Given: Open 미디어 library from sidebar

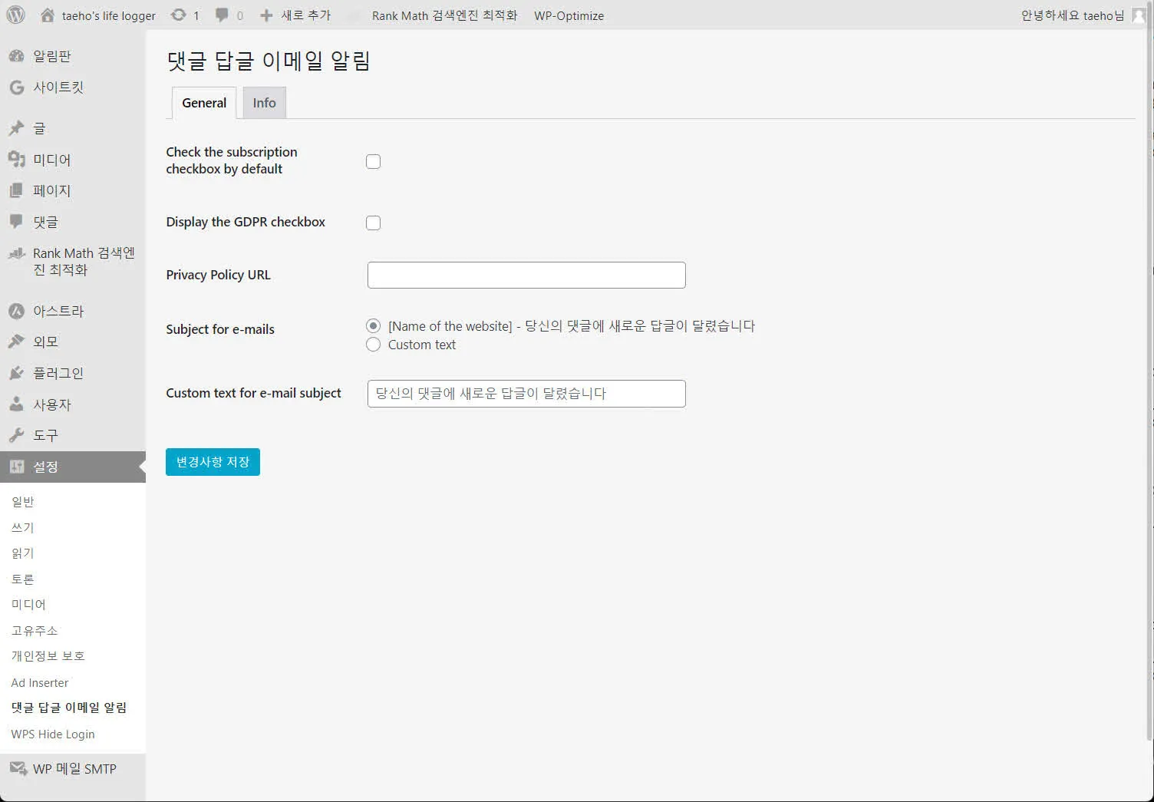Looking at the screenshot, I should pyautogui.click(x=51, y=160).
